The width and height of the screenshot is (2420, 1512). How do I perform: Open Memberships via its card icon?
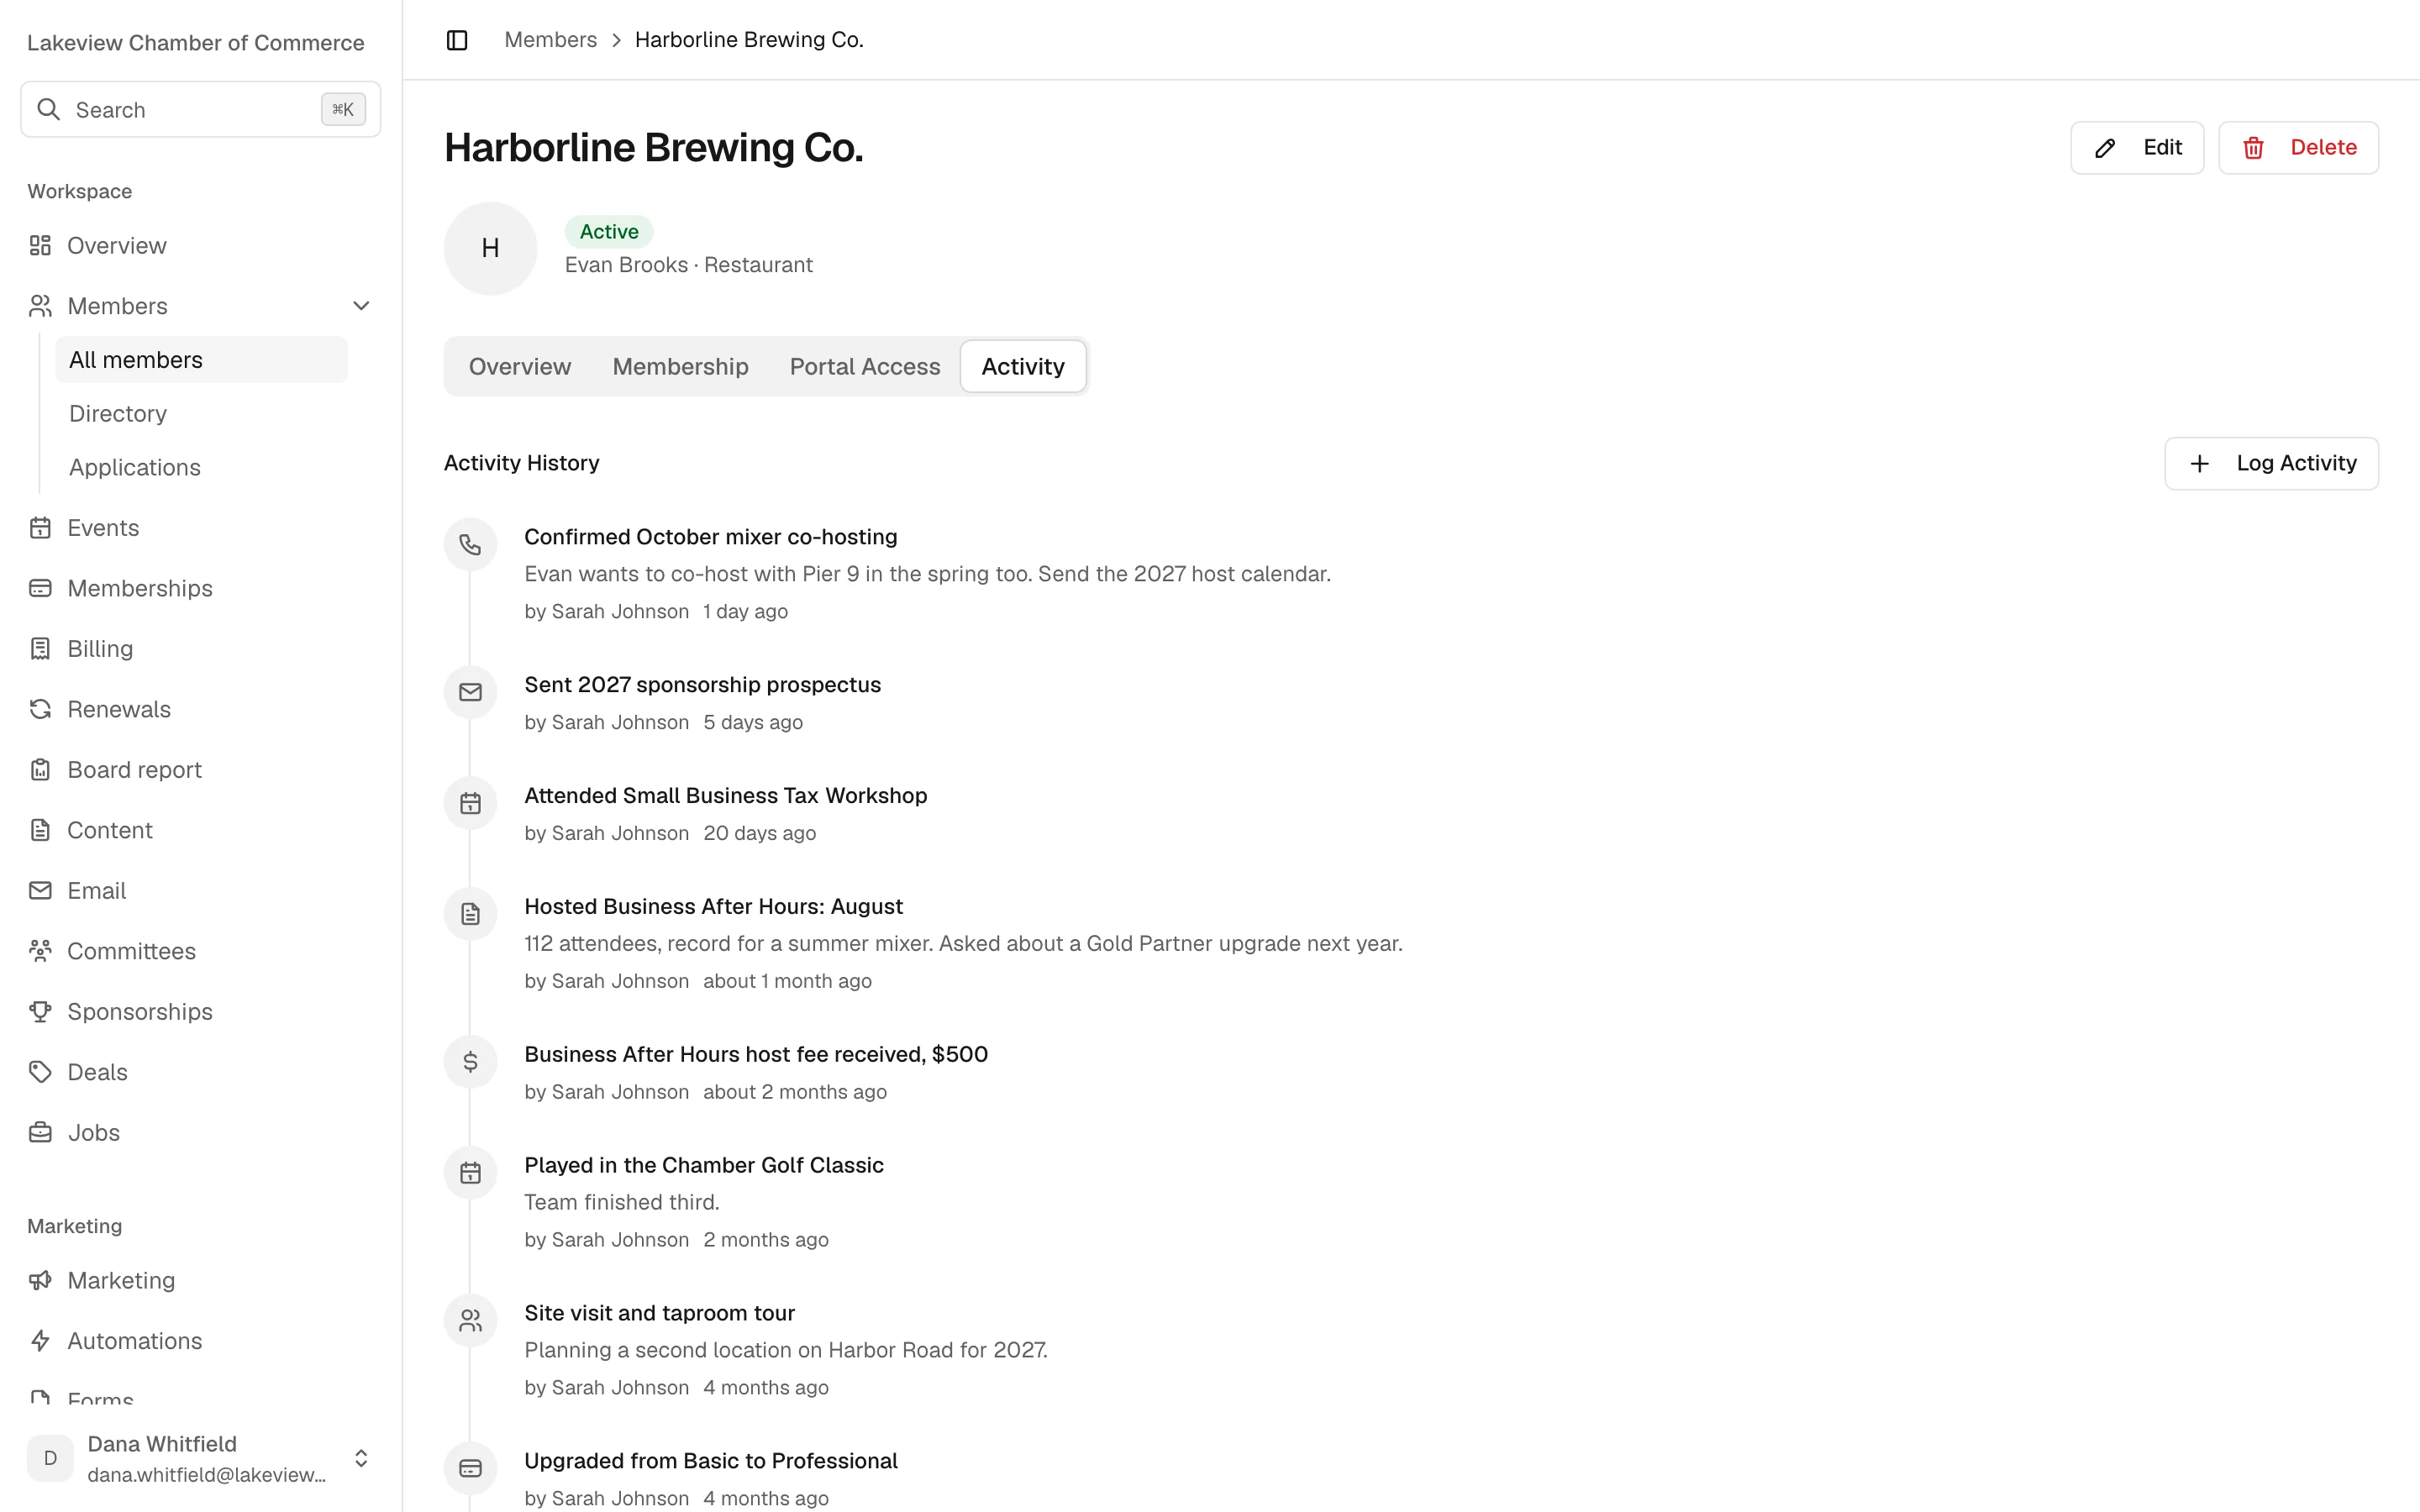[x=40, y=588]
